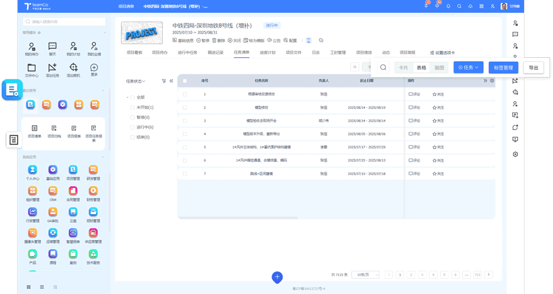553x294 pixels.
Task: Click the 导出 export button
Action: [x=533, y=67]
